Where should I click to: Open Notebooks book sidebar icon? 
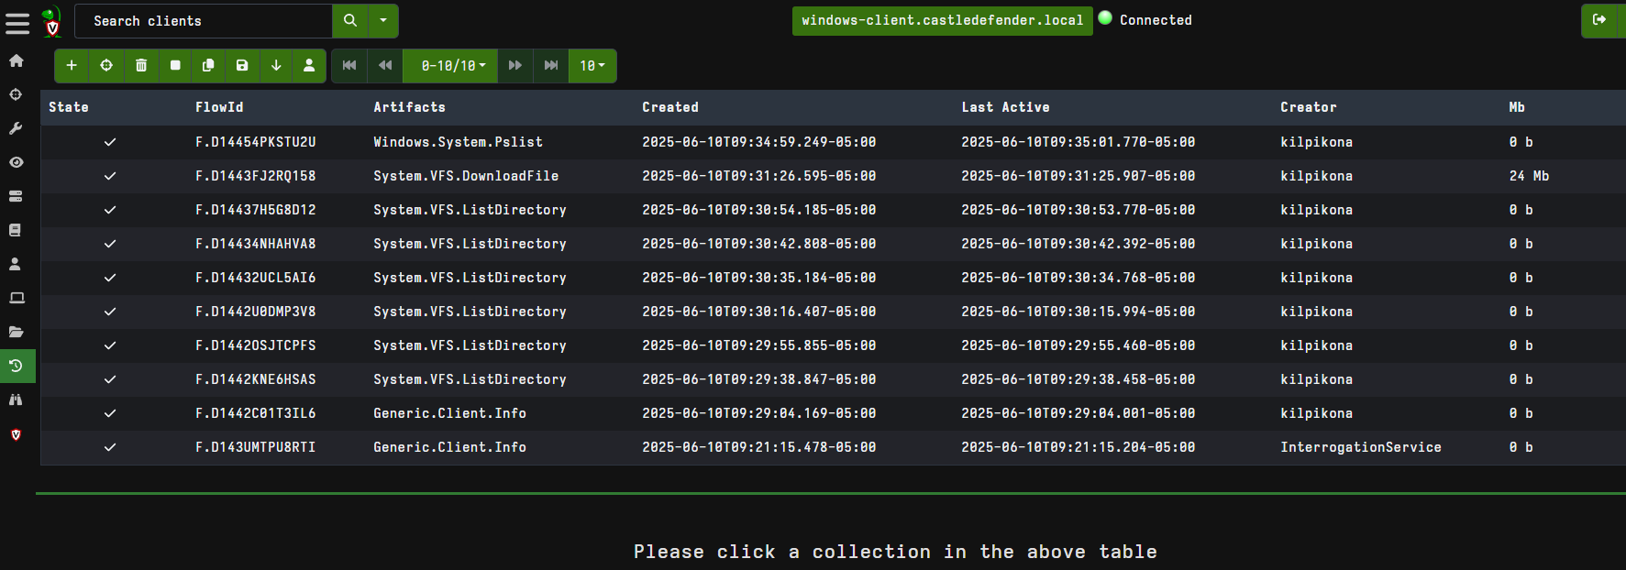pos(16,230)
